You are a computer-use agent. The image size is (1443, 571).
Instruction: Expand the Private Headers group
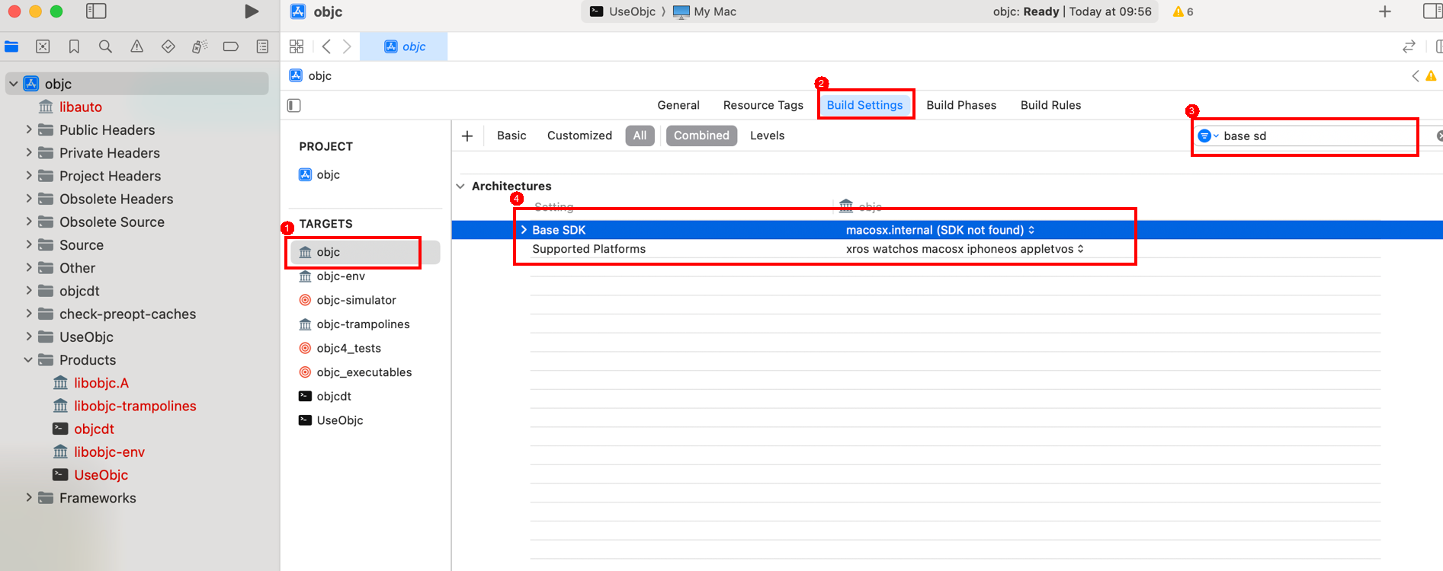pos(29,152)
